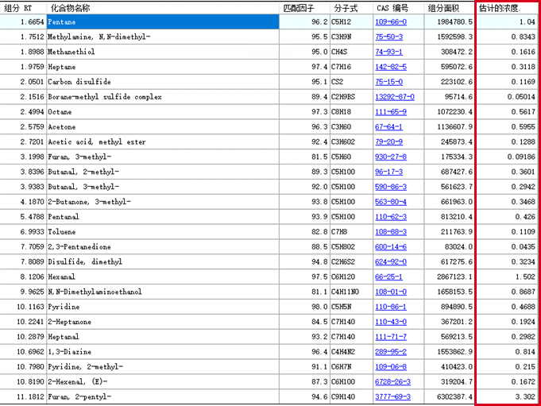Screen dimensions: 541x406
Task: Open CAS link 930-27-8
Action: 391,157
